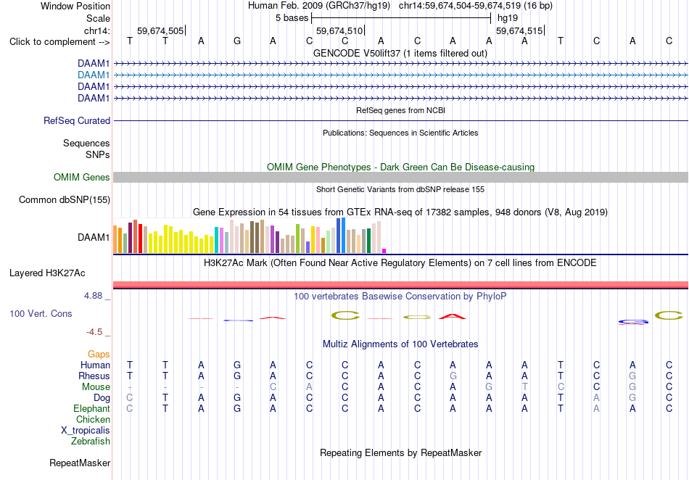The image size is (689, 480).
Task: Click the light-blue DAAM1 transcript label
Action: pos(94,75)
